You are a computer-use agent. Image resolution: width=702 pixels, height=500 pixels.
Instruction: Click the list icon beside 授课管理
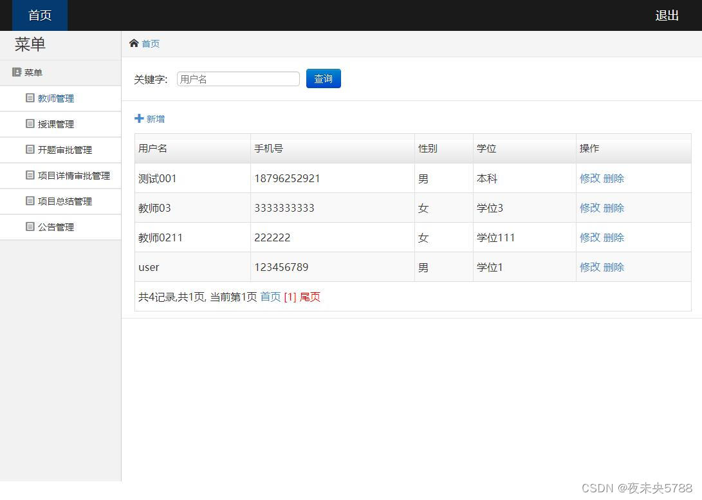coord(30,124)
